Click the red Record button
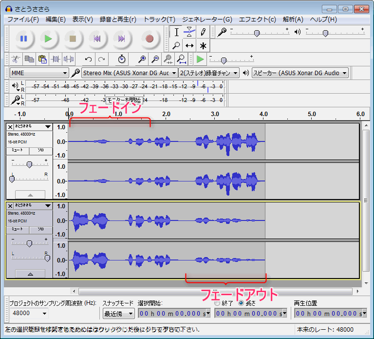 (x=150, y=39)
